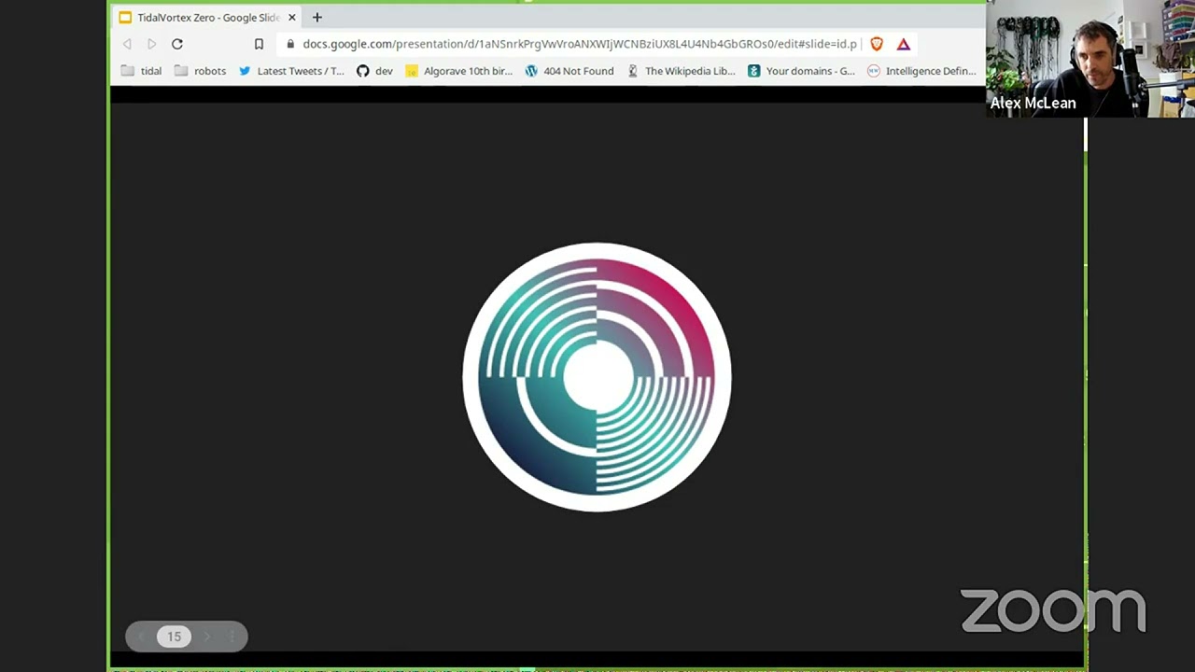Viewport: 1195px width, 672px height.
Task: Open the Brave shields lion icon
Action: (877, 44)
